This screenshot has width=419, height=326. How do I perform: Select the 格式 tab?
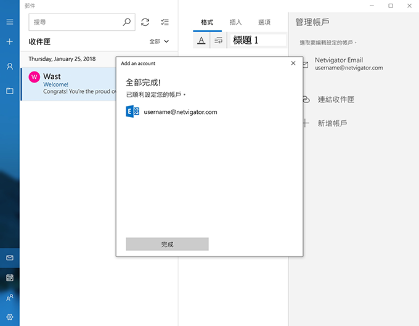(x=206, y=22)
